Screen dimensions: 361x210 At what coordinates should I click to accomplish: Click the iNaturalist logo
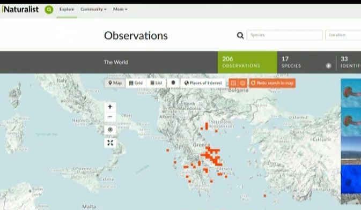[x=20, y=9]
